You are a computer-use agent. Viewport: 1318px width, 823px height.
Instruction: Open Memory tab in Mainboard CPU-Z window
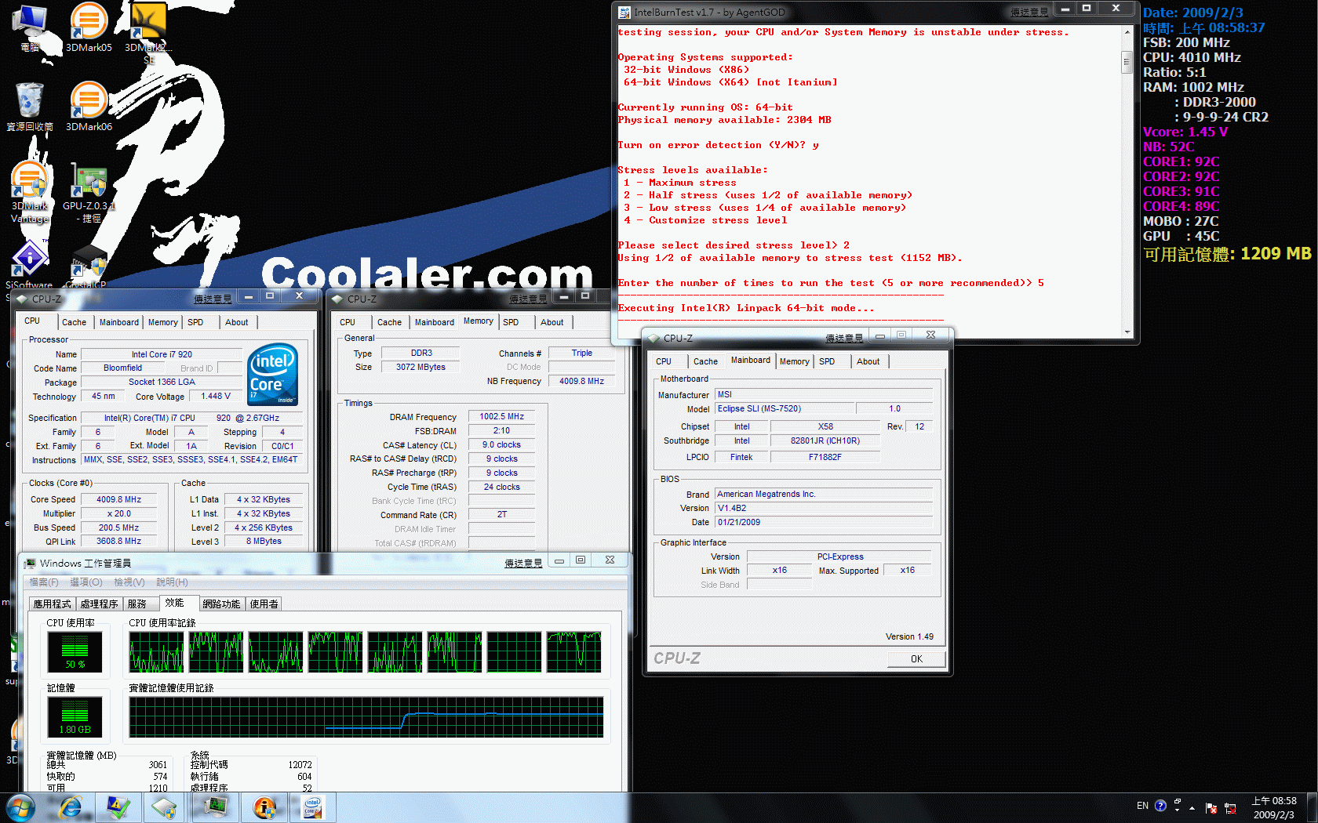[x=794, y=361]
